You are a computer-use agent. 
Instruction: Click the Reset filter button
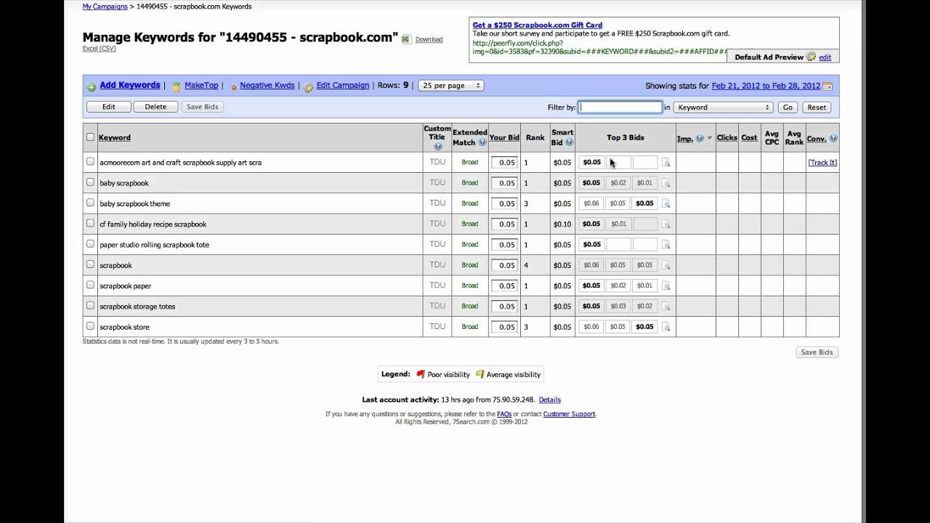tap(817, 108)
